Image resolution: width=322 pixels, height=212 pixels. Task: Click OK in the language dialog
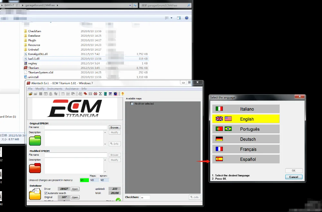point(294,171)
